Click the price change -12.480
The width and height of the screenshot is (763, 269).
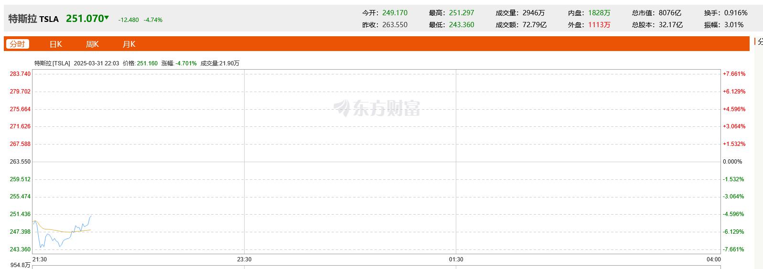pos(129,20)
